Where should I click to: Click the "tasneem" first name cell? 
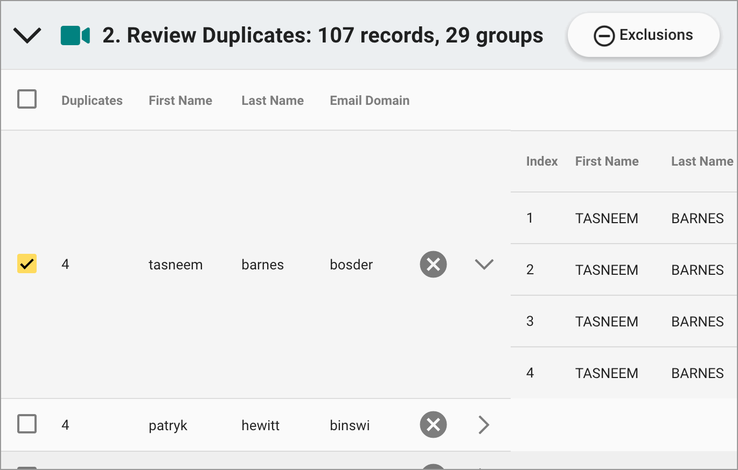176,265
